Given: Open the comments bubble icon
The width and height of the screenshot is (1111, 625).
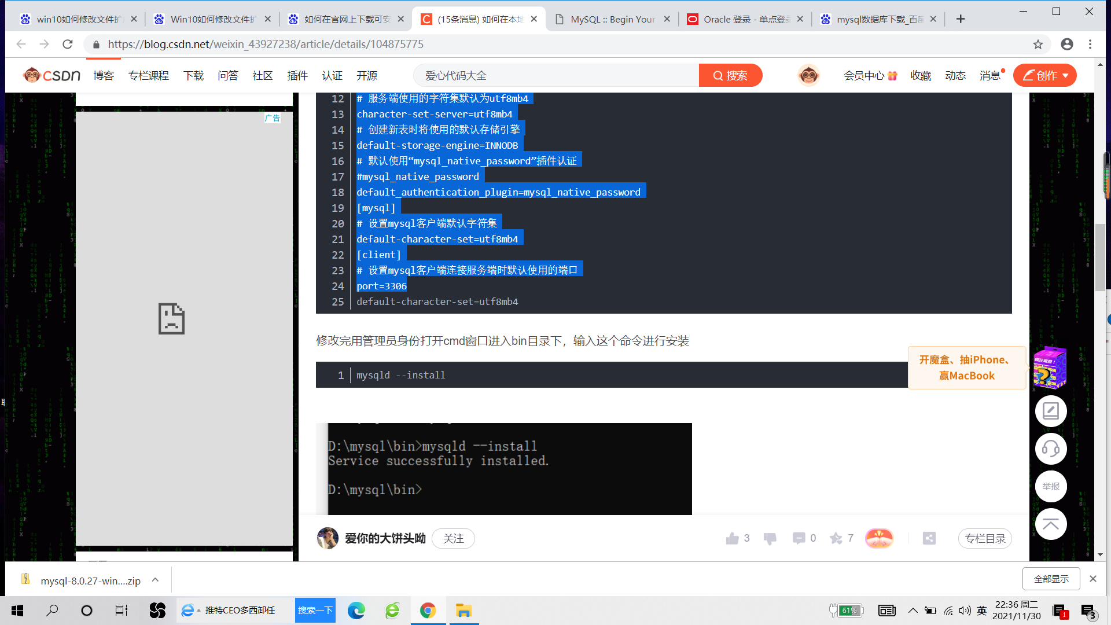Looking at the screenshot, I should [x=799, y=539].
